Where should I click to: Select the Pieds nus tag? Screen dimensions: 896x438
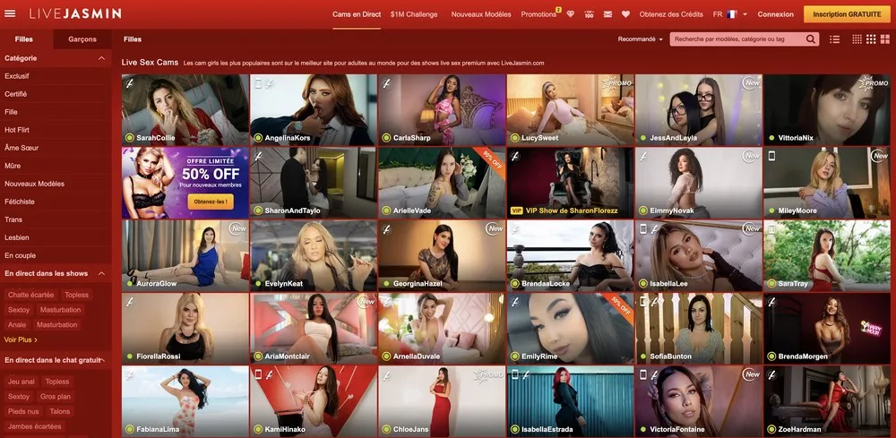point(23,411)
